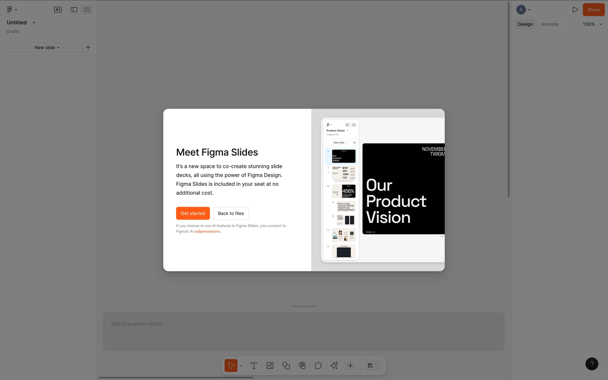Switch to single slide view toggle
This screenshot has height=380, width=608.
[74, 9]
